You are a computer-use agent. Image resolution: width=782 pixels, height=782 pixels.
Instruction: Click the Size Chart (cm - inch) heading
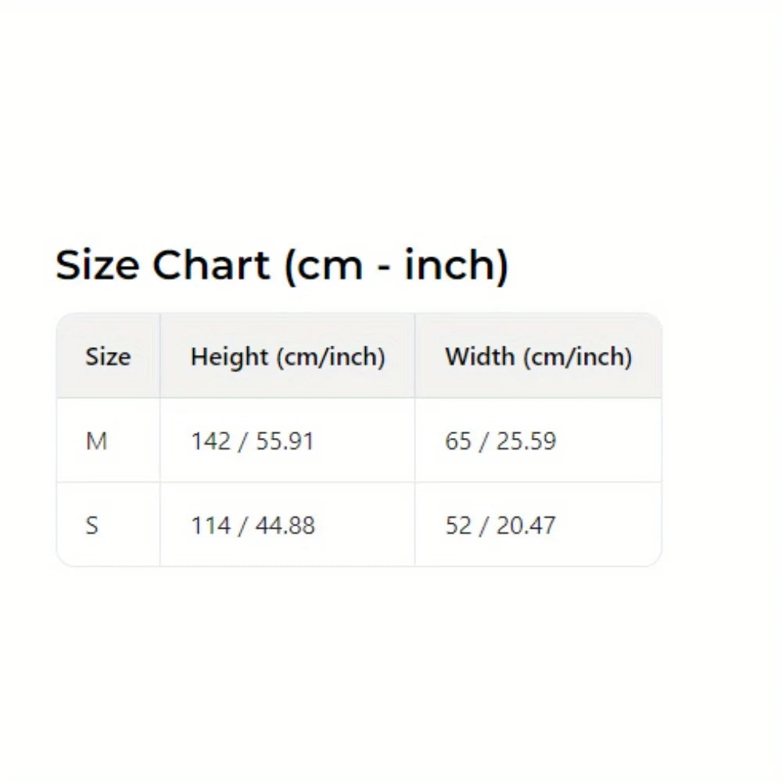282,266
